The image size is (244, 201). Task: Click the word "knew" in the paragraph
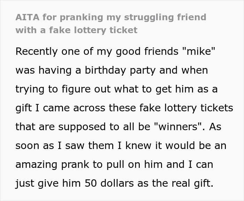[x=142, y=146]
